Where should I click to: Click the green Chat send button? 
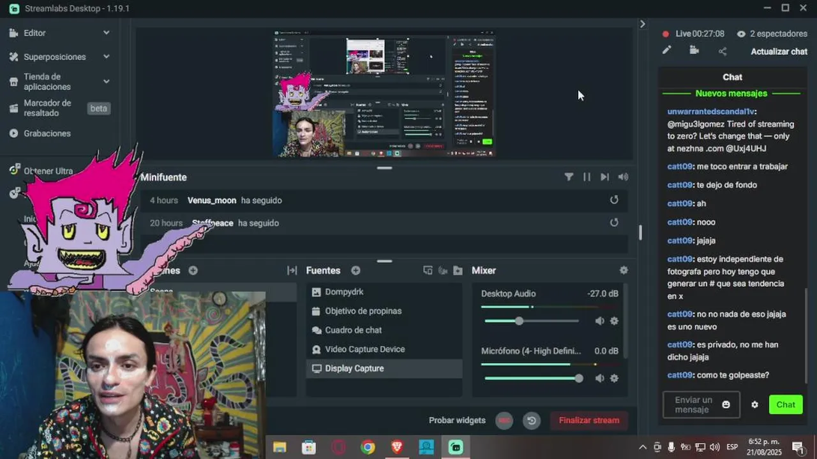tap(785, 405)
